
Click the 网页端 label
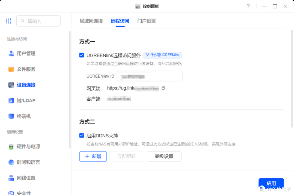[93, 88]
